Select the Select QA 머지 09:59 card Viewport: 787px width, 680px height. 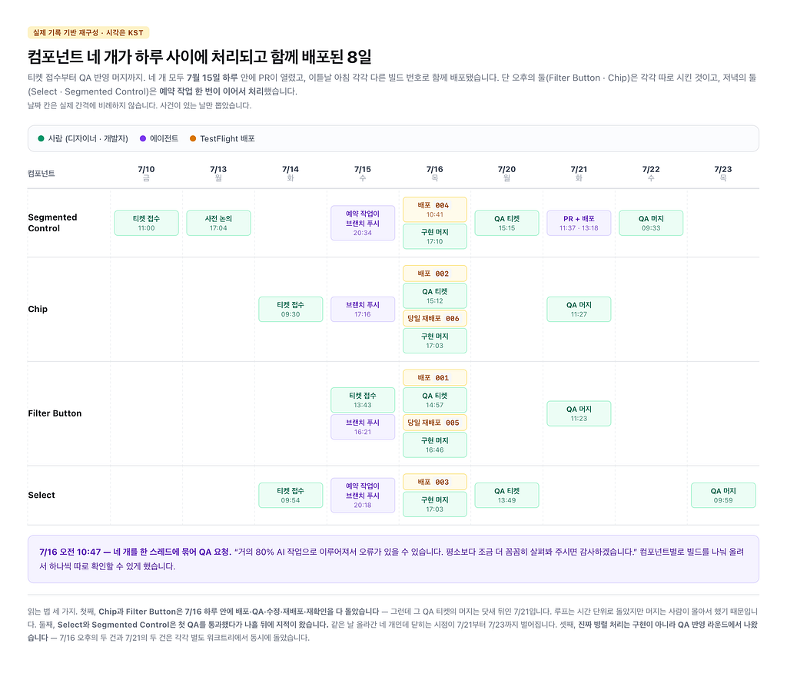[x=723, y=496]
